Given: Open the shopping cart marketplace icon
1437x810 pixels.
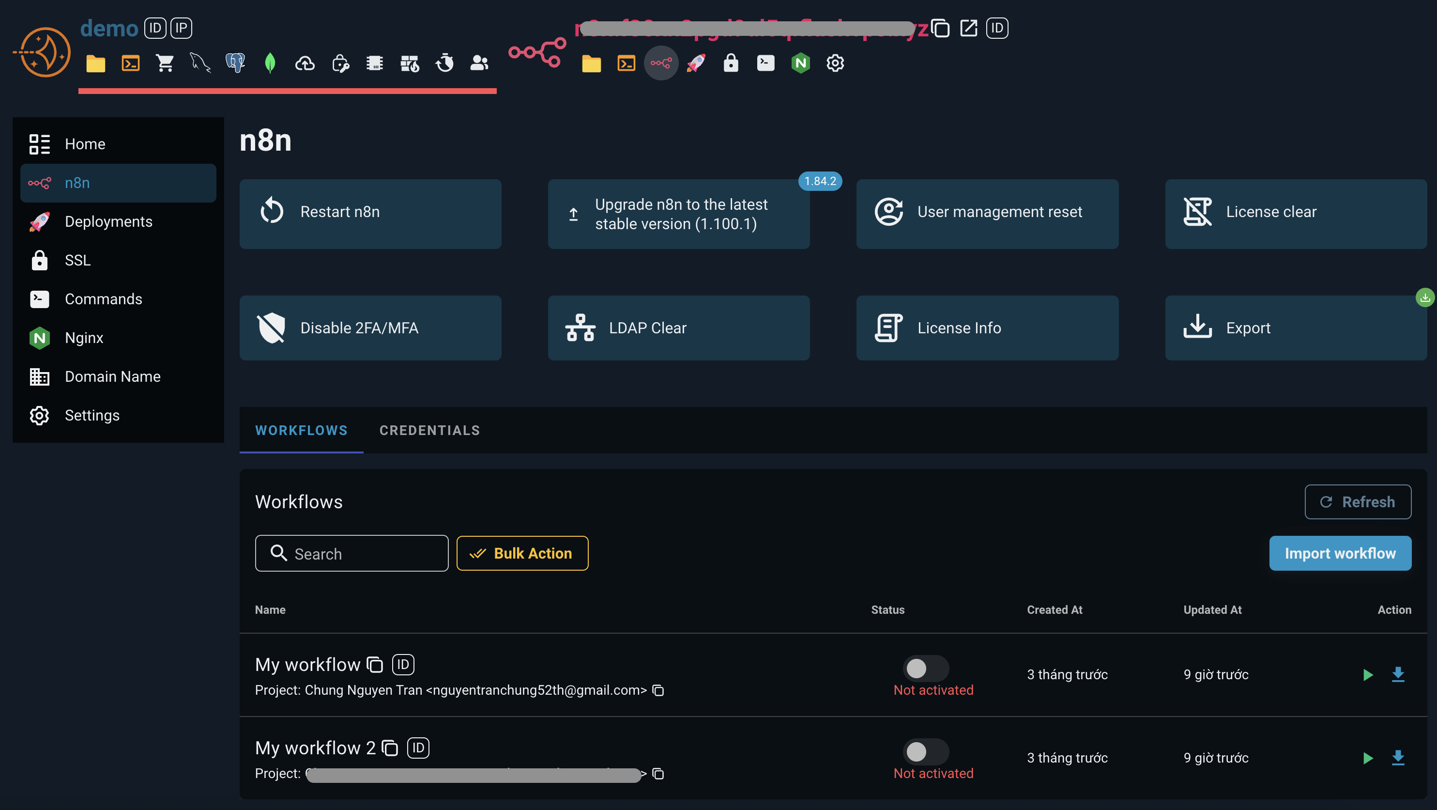Looking at the screenshot, I should (165, 63).
